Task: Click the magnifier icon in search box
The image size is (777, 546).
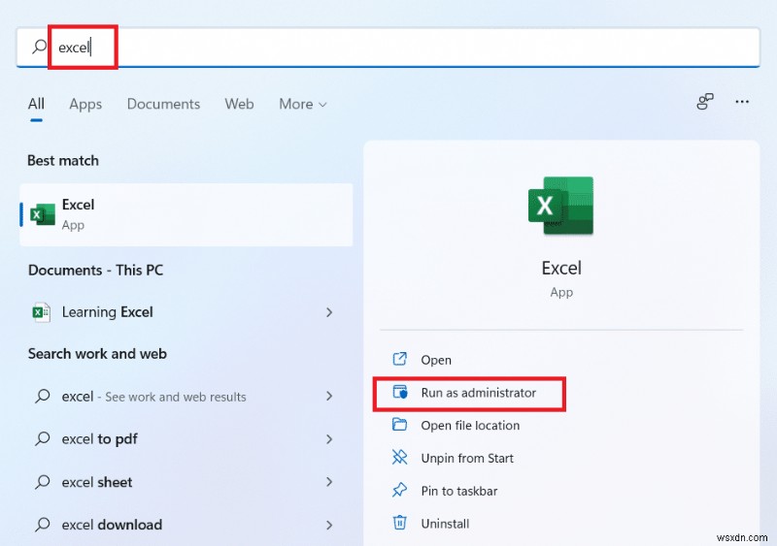Action: 39,47
